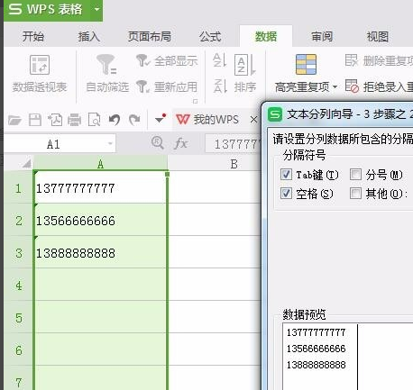Select cell A2 containing 13566666666

pos(101,221)
